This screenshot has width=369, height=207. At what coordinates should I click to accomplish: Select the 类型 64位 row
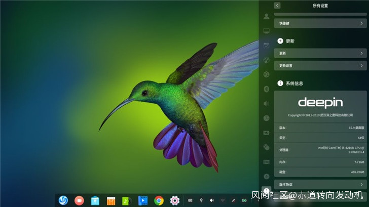[x=320, y=138]
